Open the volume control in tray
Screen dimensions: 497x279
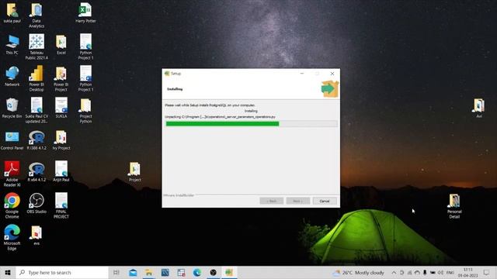tap(440, 272)
